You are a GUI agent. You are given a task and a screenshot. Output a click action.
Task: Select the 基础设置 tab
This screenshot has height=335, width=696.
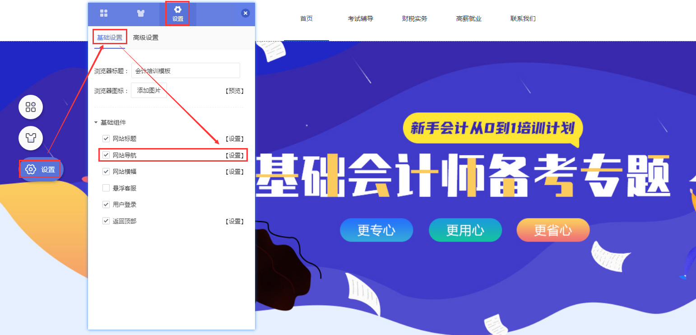(110, 37)
